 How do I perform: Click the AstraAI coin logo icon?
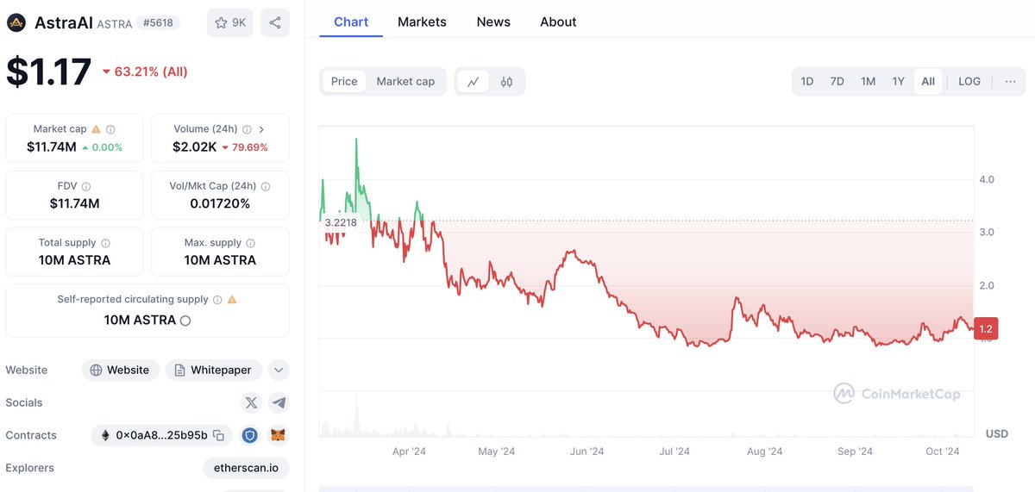(17, 22)
